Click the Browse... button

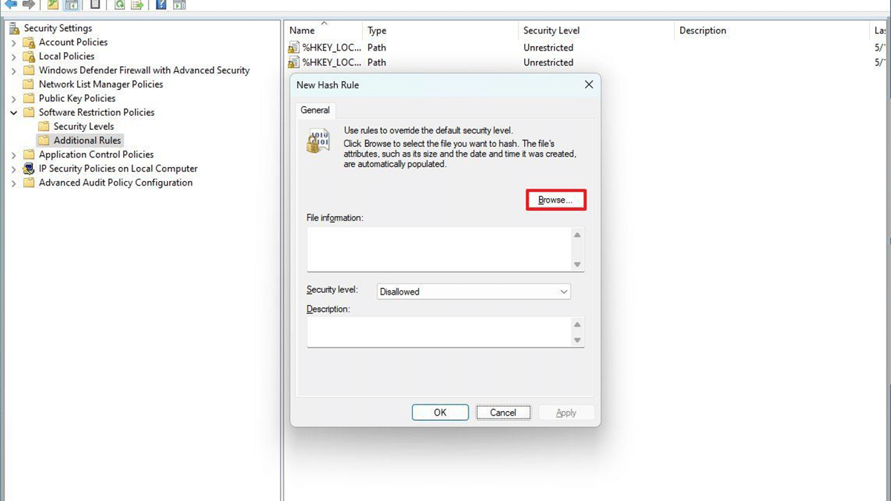(x=556, y=200)
